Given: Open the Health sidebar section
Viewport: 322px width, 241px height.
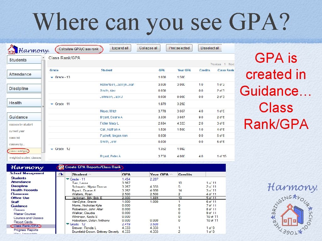Looking at the screenshot, I should (24, 103).
